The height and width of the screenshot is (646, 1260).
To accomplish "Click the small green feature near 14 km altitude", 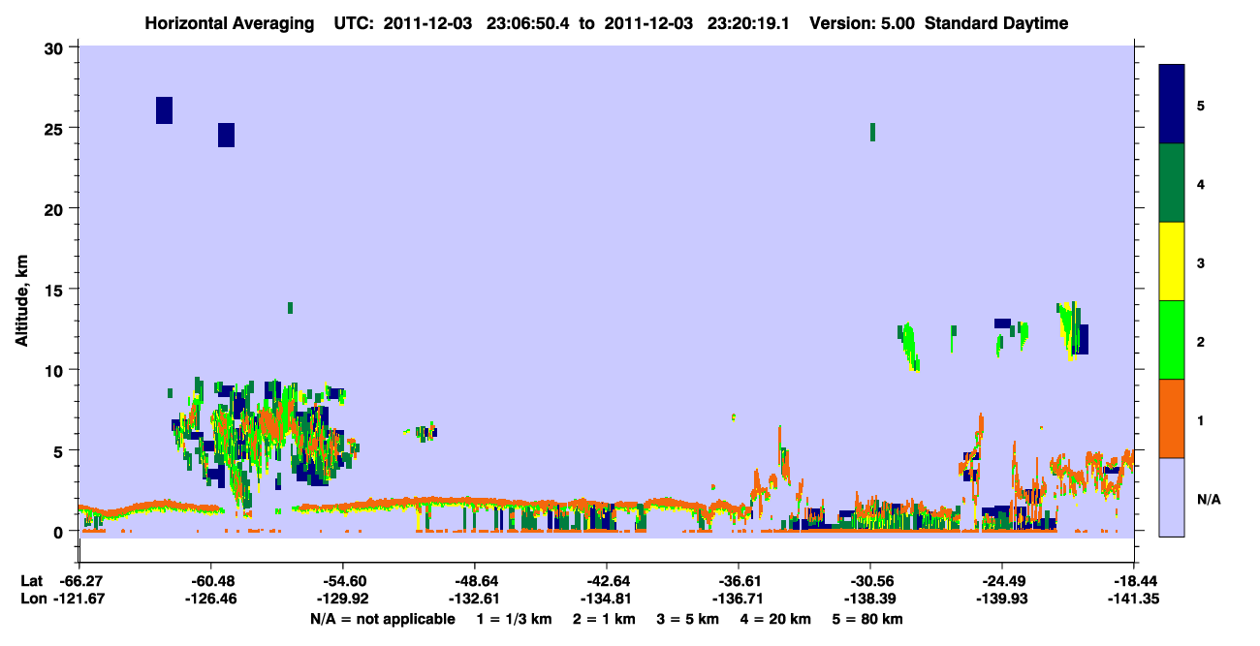I will point(290,308).
